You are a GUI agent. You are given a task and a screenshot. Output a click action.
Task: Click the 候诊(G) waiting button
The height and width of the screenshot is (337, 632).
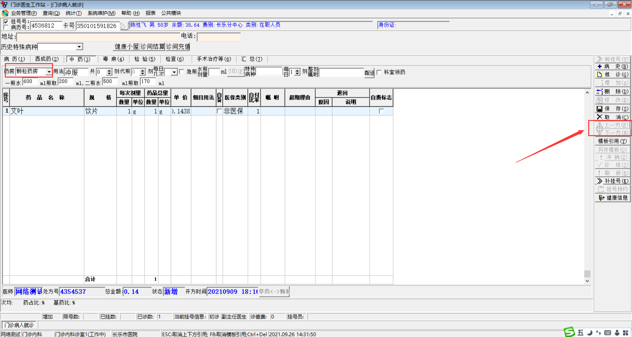tap(613, 75)
